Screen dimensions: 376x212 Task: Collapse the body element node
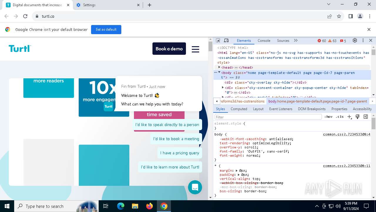pyautogui.click(x=219, y=72)
